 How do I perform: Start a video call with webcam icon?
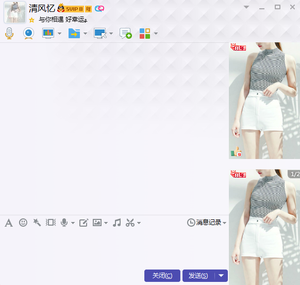pos(29,34)
